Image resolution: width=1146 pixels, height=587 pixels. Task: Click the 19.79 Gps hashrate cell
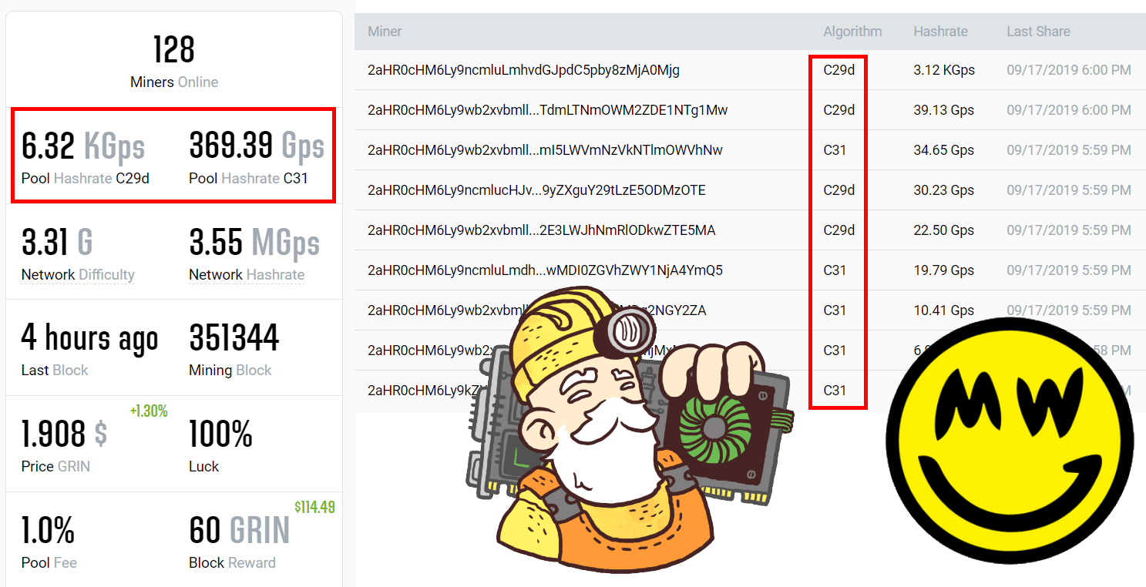coord(944,270)
